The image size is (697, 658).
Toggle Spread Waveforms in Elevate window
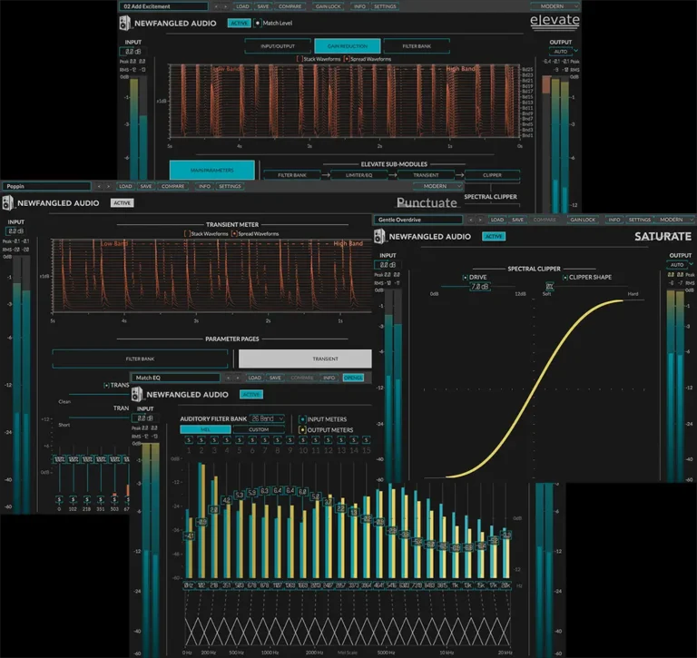tap(347, 59)
